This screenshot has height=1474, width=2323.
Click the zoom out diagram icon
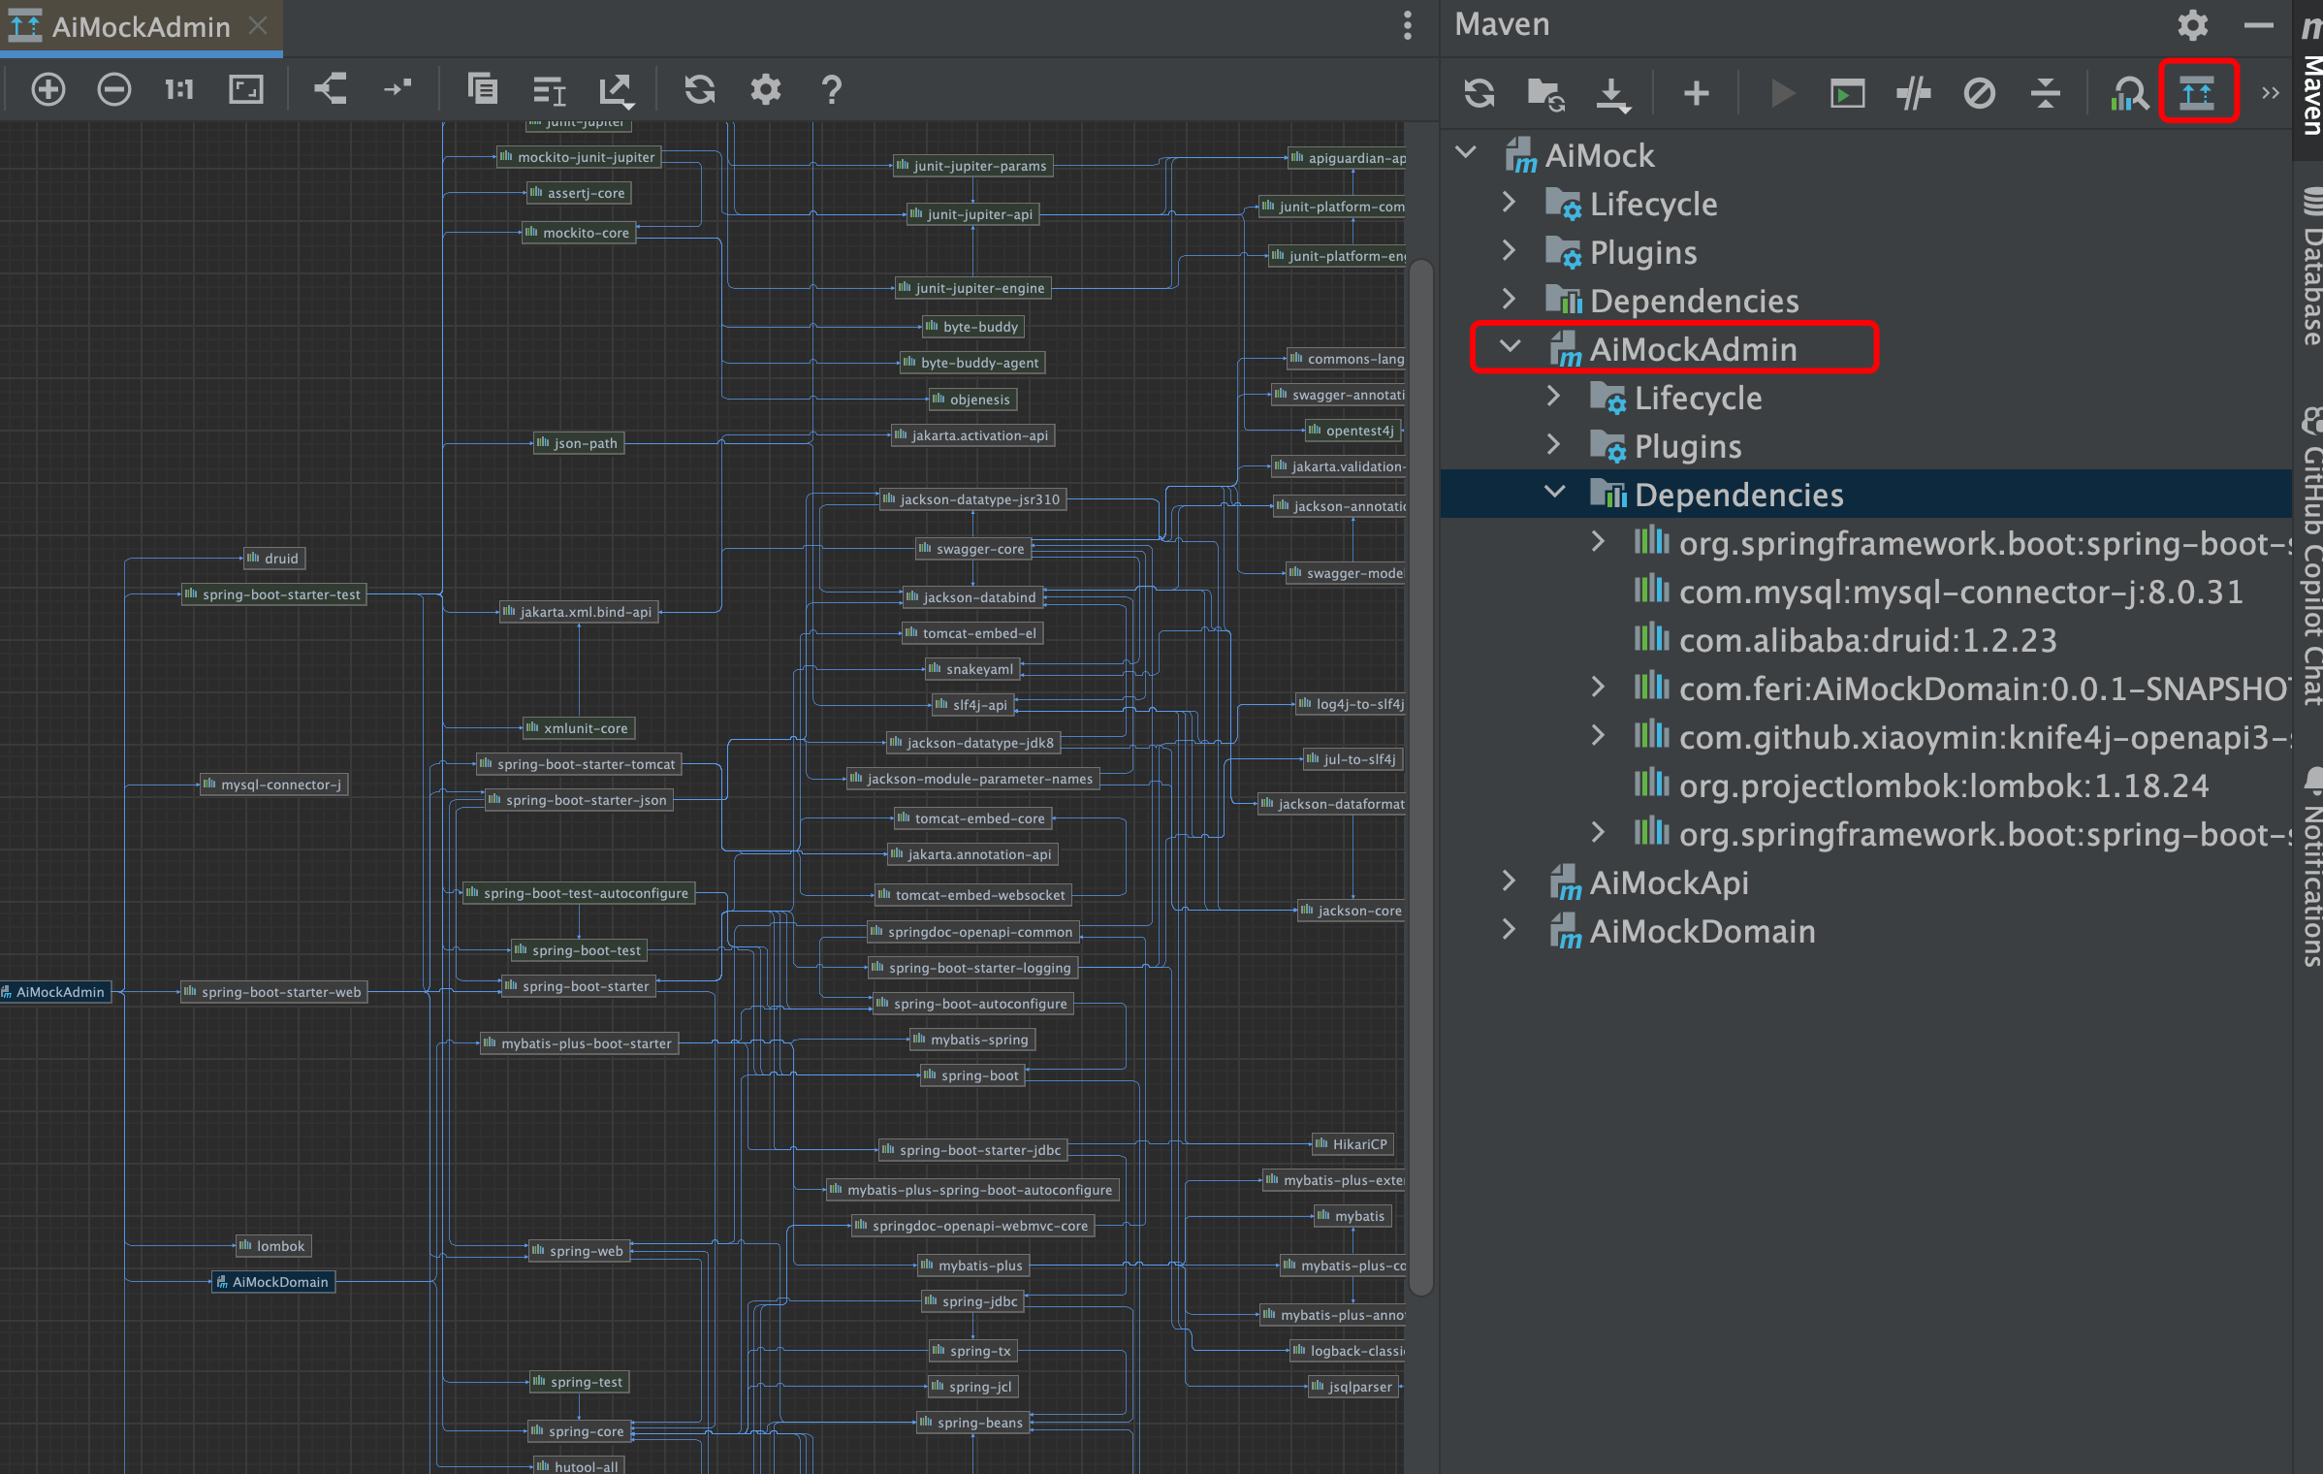(x=114, y=90)
